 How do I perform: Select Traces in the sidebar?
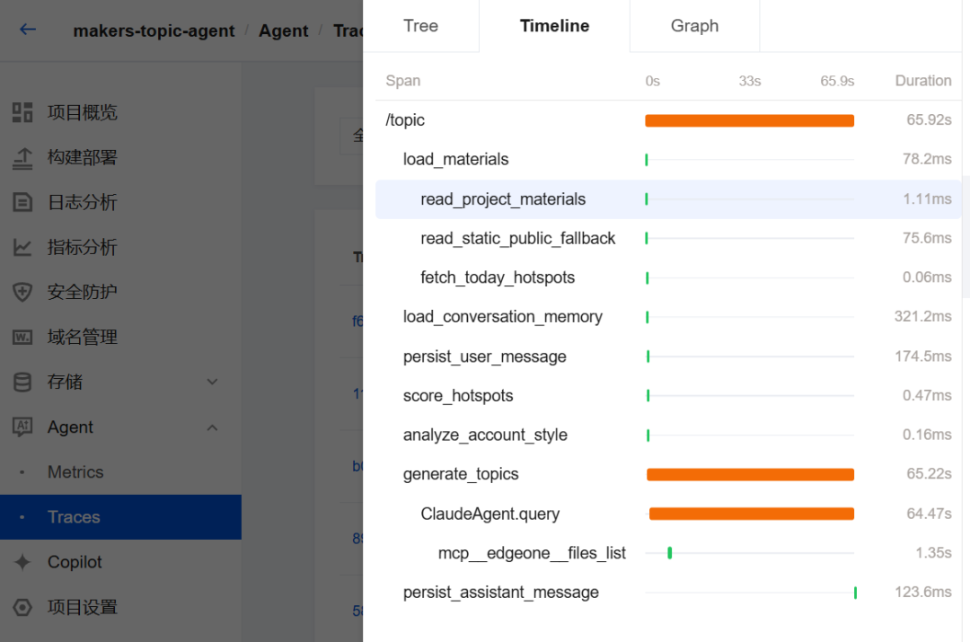120,517
